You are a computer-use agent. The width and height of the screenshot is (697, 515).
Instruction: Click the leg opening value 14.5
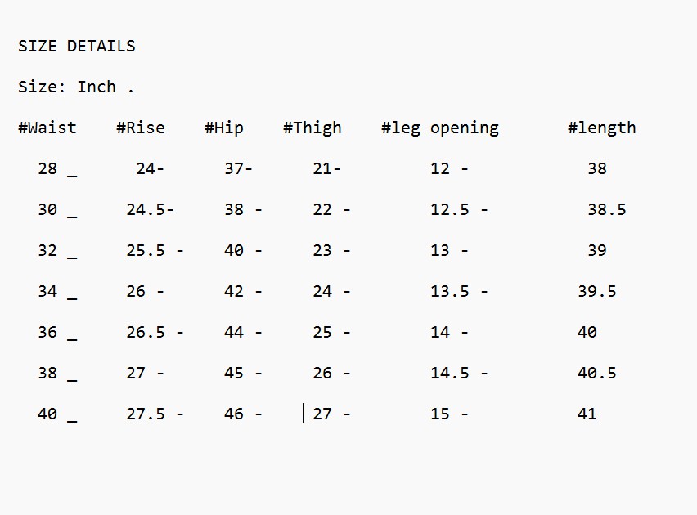(x=450, y=374)
